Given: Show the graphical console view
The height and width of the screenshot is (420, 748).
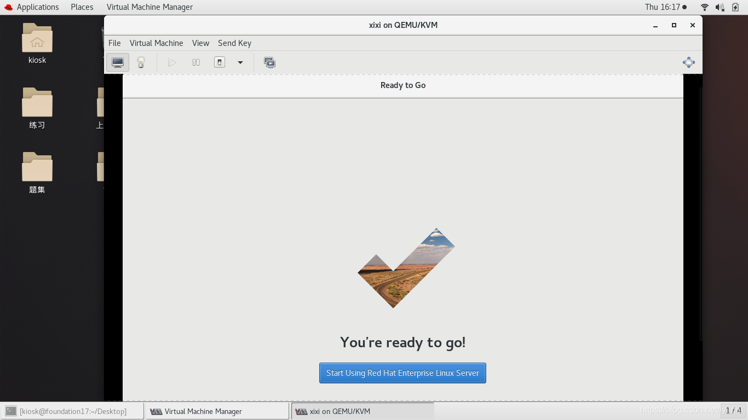Looking at the screenshot, I should click(x=118, y=62).
